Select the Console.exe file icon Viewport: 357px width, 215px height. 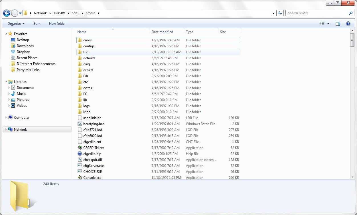click(x=80, y=178)
